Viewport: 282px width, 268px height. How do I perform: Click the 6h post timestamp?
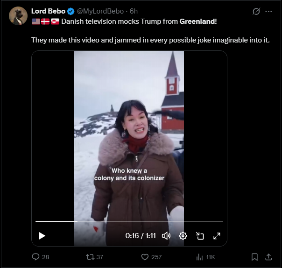coord(134,11)
